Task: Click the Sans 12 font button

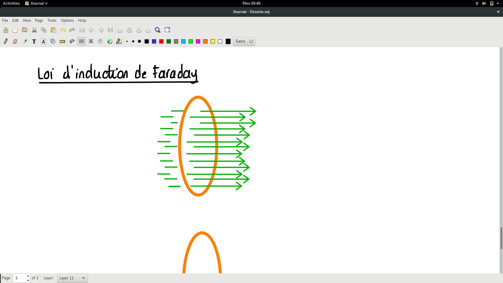Action: pyautogui.click(x=244, y=41)
